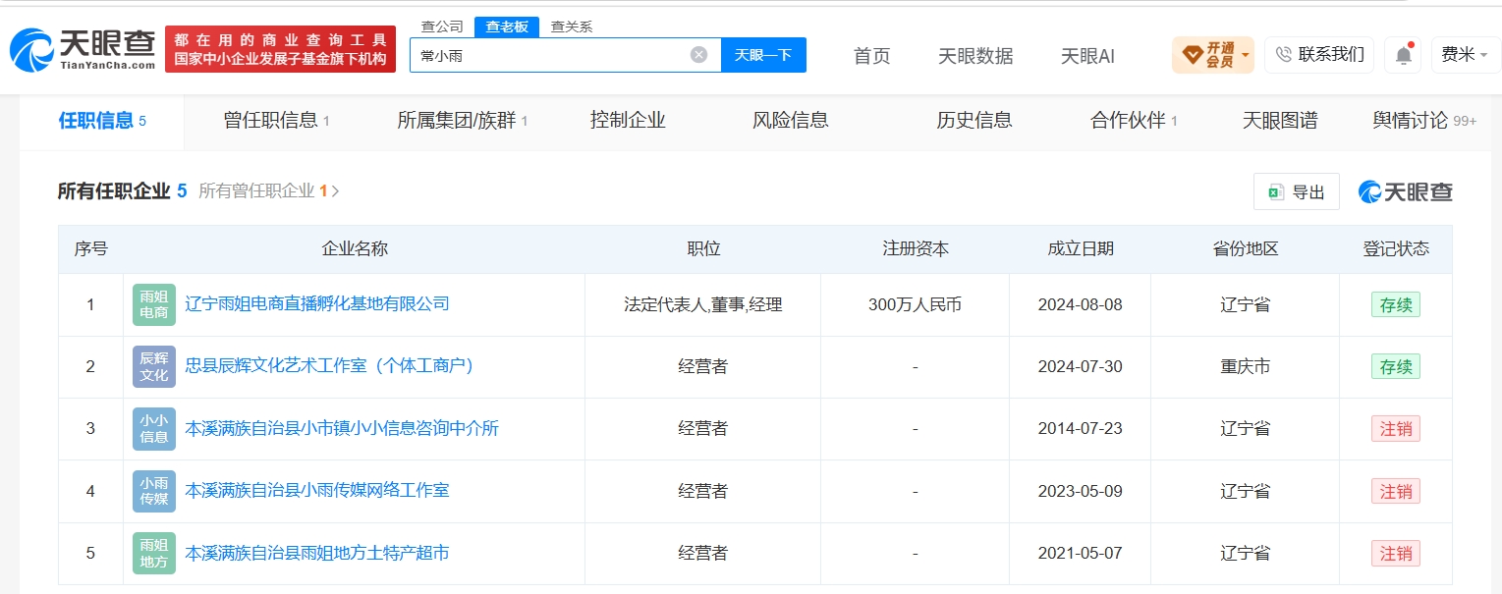Switch to the 所属集团/族群 tab

462,121
